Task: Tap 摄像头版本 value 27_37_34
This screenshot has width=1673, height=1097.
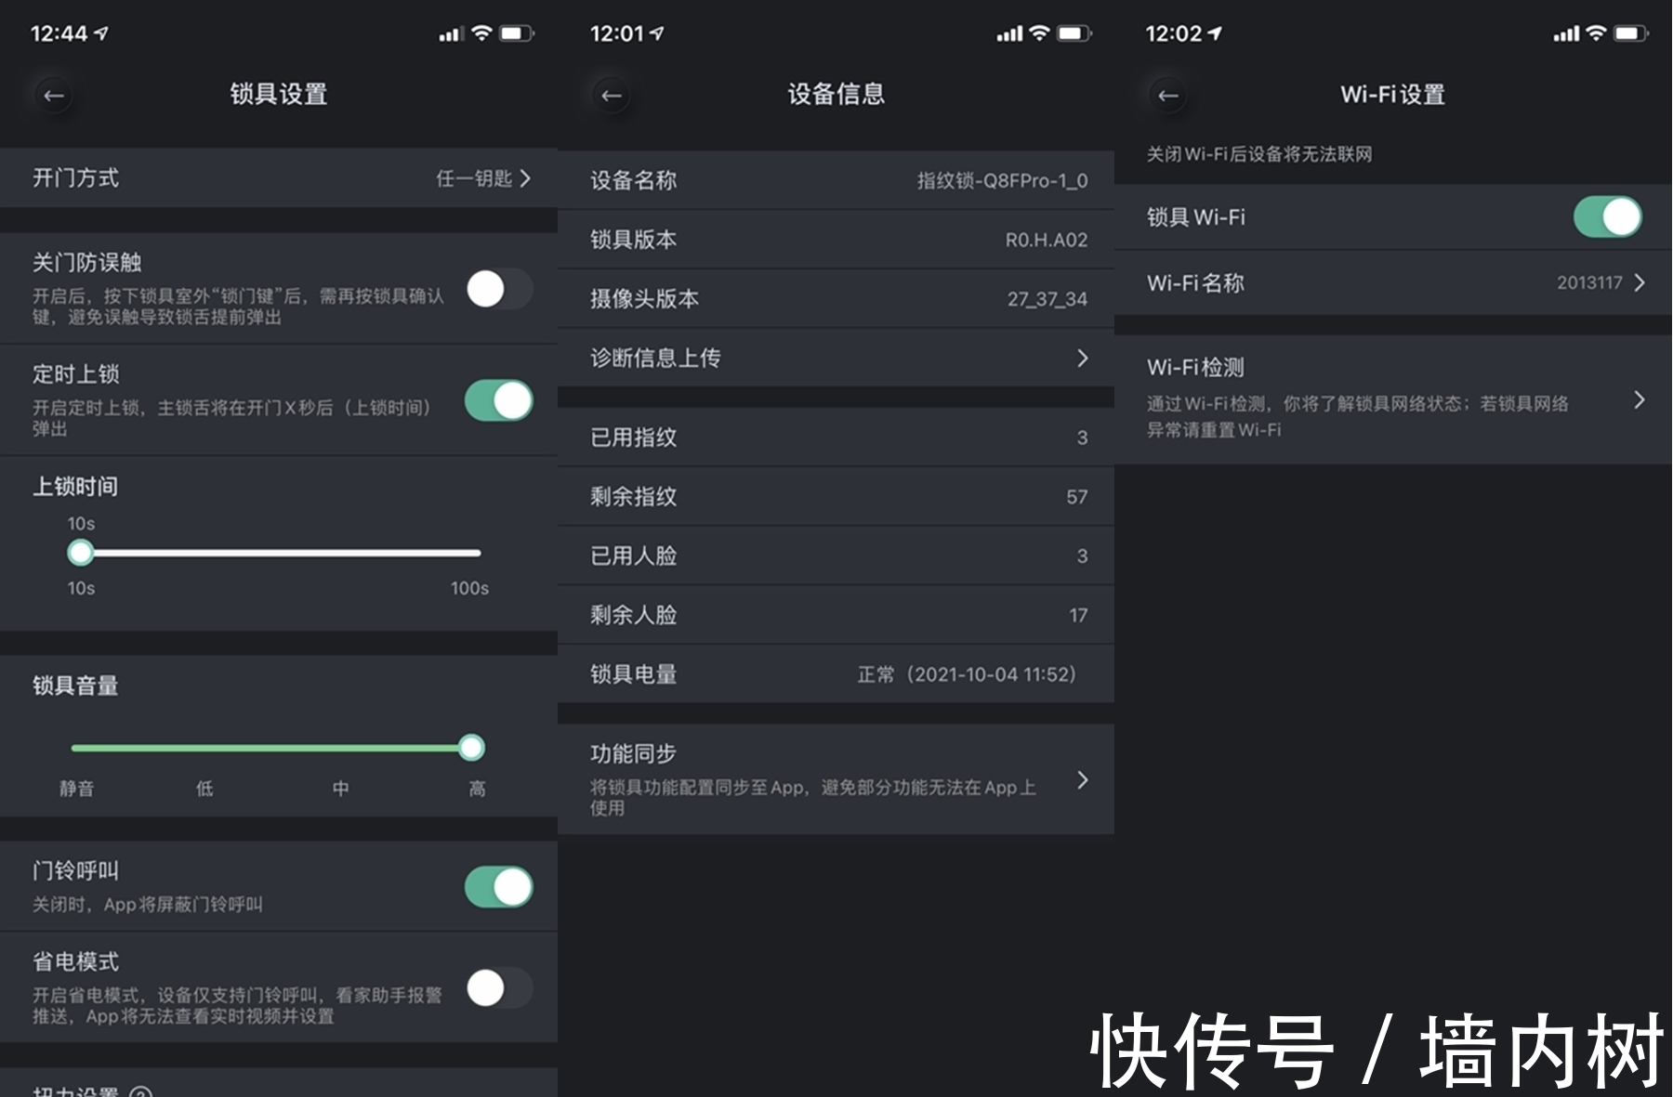Action: coord(1047,299)
